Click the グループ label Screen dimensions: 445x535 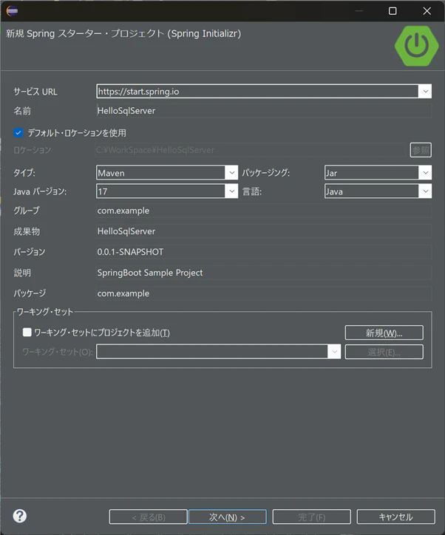coord(27,211)
